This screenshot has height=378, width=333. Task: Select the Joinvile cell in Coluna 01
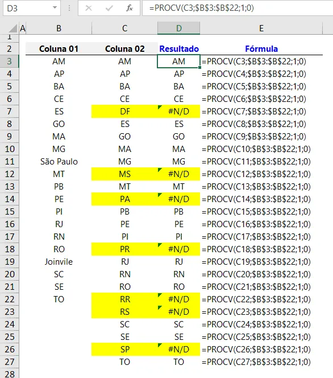click(59, 261)
